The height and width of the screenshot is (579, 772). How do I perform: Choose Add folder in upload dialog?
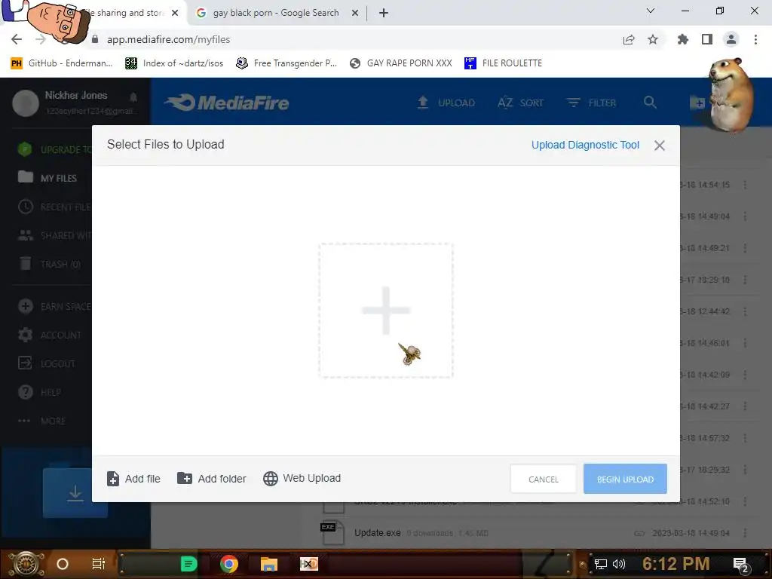point(212,479)
